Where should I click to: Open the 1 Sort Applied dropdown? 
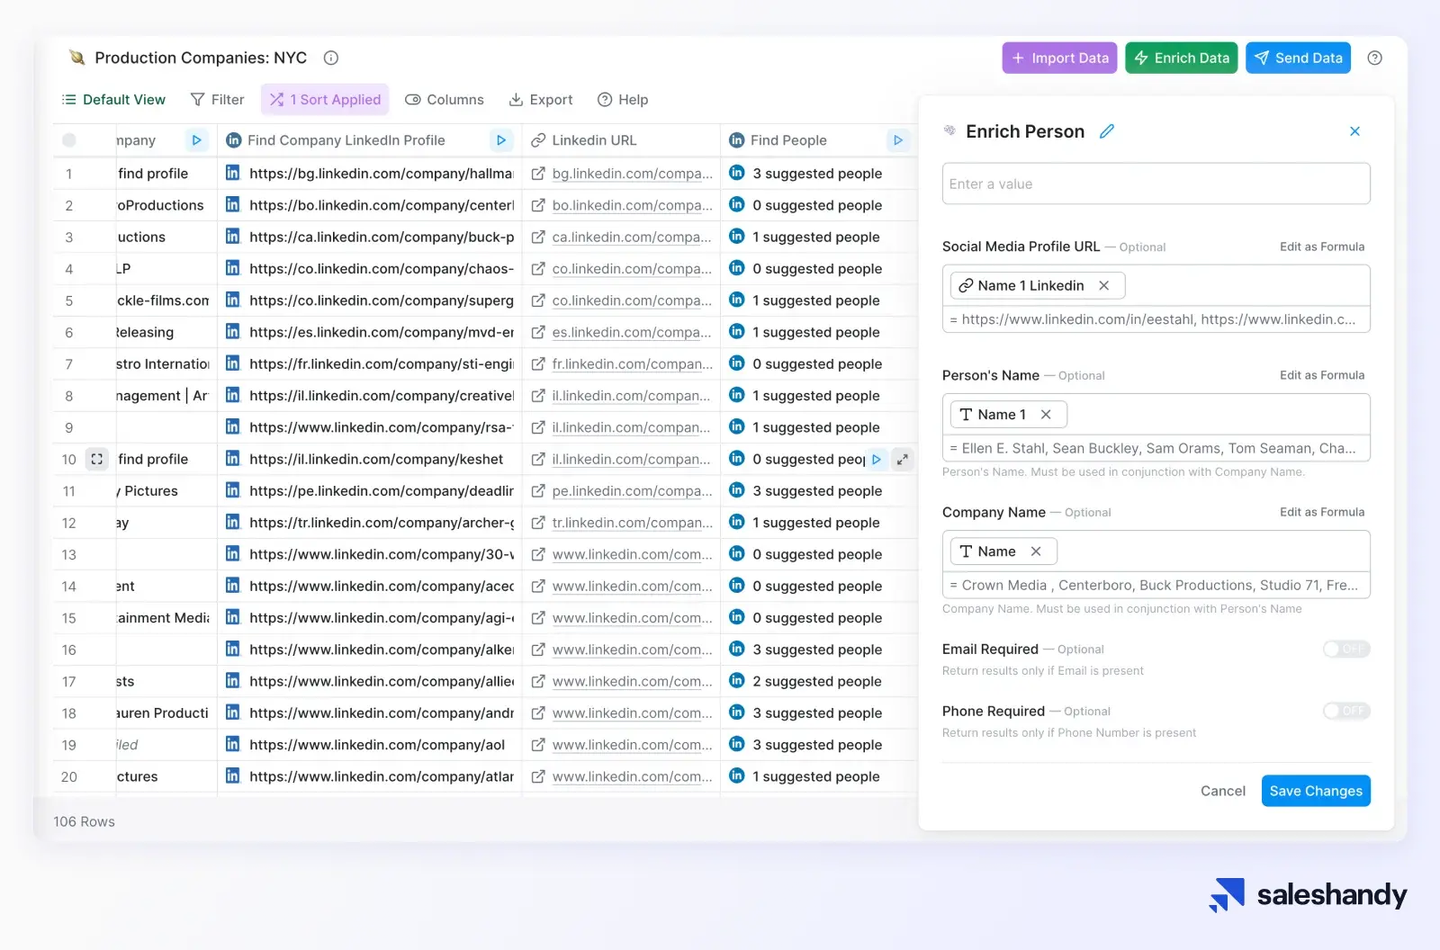(325, 99)
